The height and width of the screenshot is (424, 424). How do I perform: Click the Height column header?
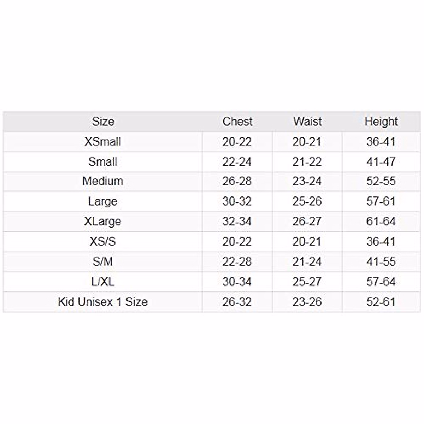click(x=381, y=122)
